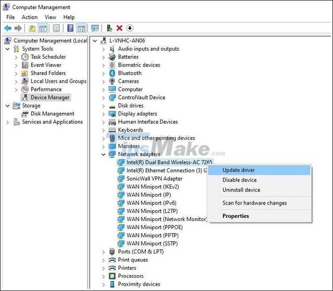Image resolution: width=333 pixels, height=291 pixels.
Task: Click the Task Scheduler clock icon
Action: coord(25,57)
